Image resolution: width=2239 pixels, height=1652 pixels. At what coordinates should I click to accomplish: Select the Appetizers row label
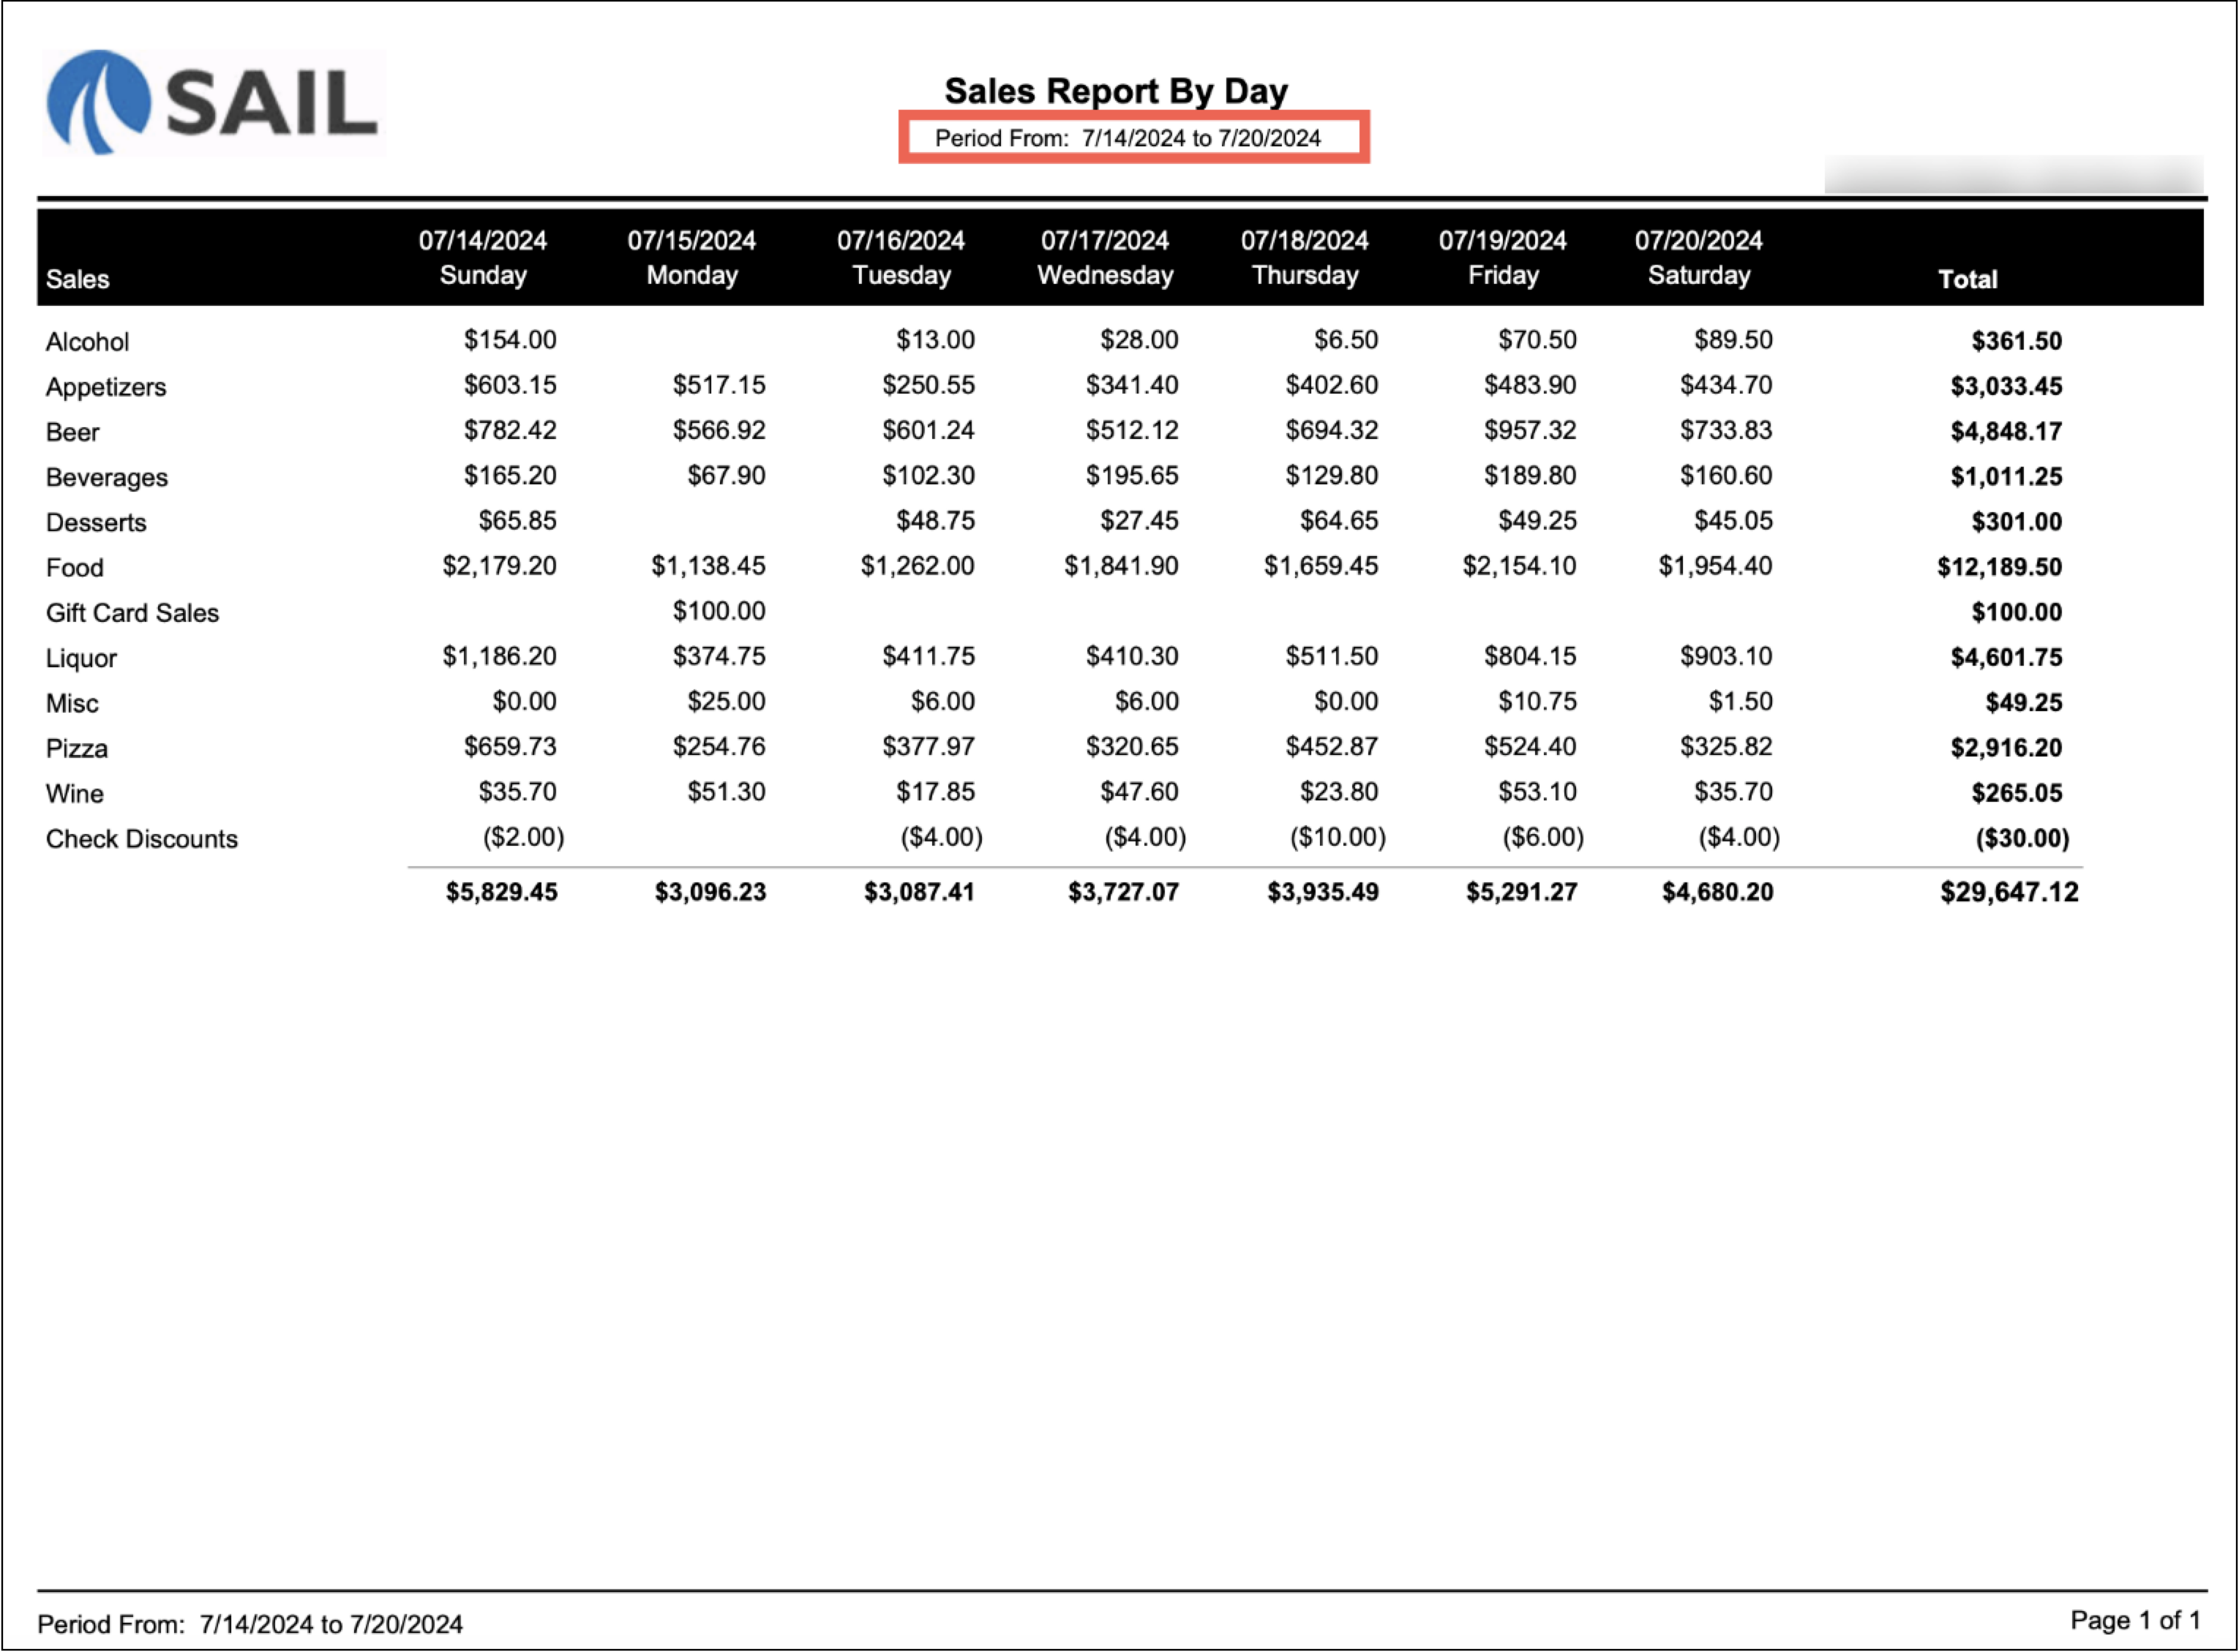point(106,387)
